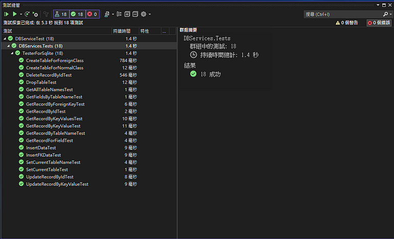Sort by the 測試 column header

pyautogui.click(x=56, y=31)
